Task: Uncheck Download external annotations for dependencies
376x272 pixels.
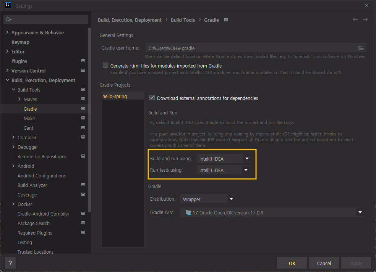Action: click(x=152, y=98)
